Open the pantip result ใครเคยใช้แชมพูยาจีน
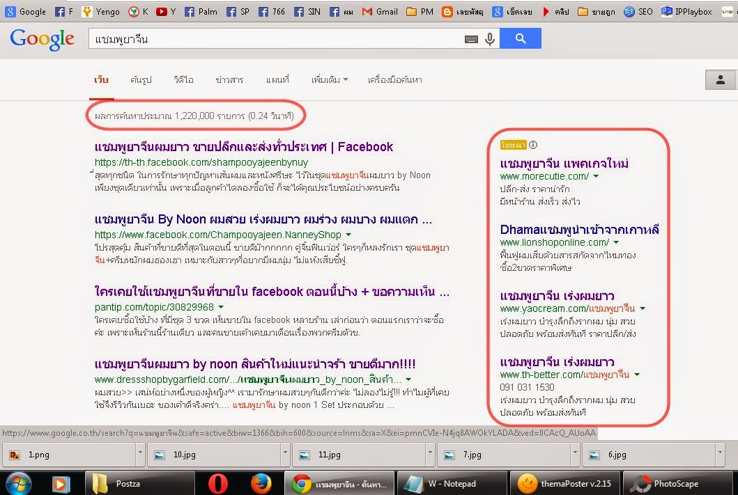The height and width of the screenshot is (495, 738). click(x=272, y=292)
